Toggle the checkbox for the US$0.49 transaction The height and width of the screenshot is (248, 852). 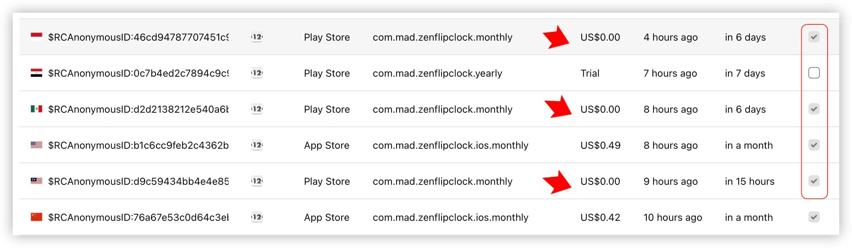814,145
